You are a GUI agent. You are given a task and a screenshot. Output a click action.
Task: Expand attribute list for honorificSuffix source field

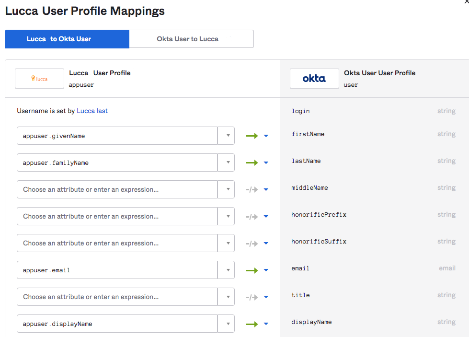point(226,243)
